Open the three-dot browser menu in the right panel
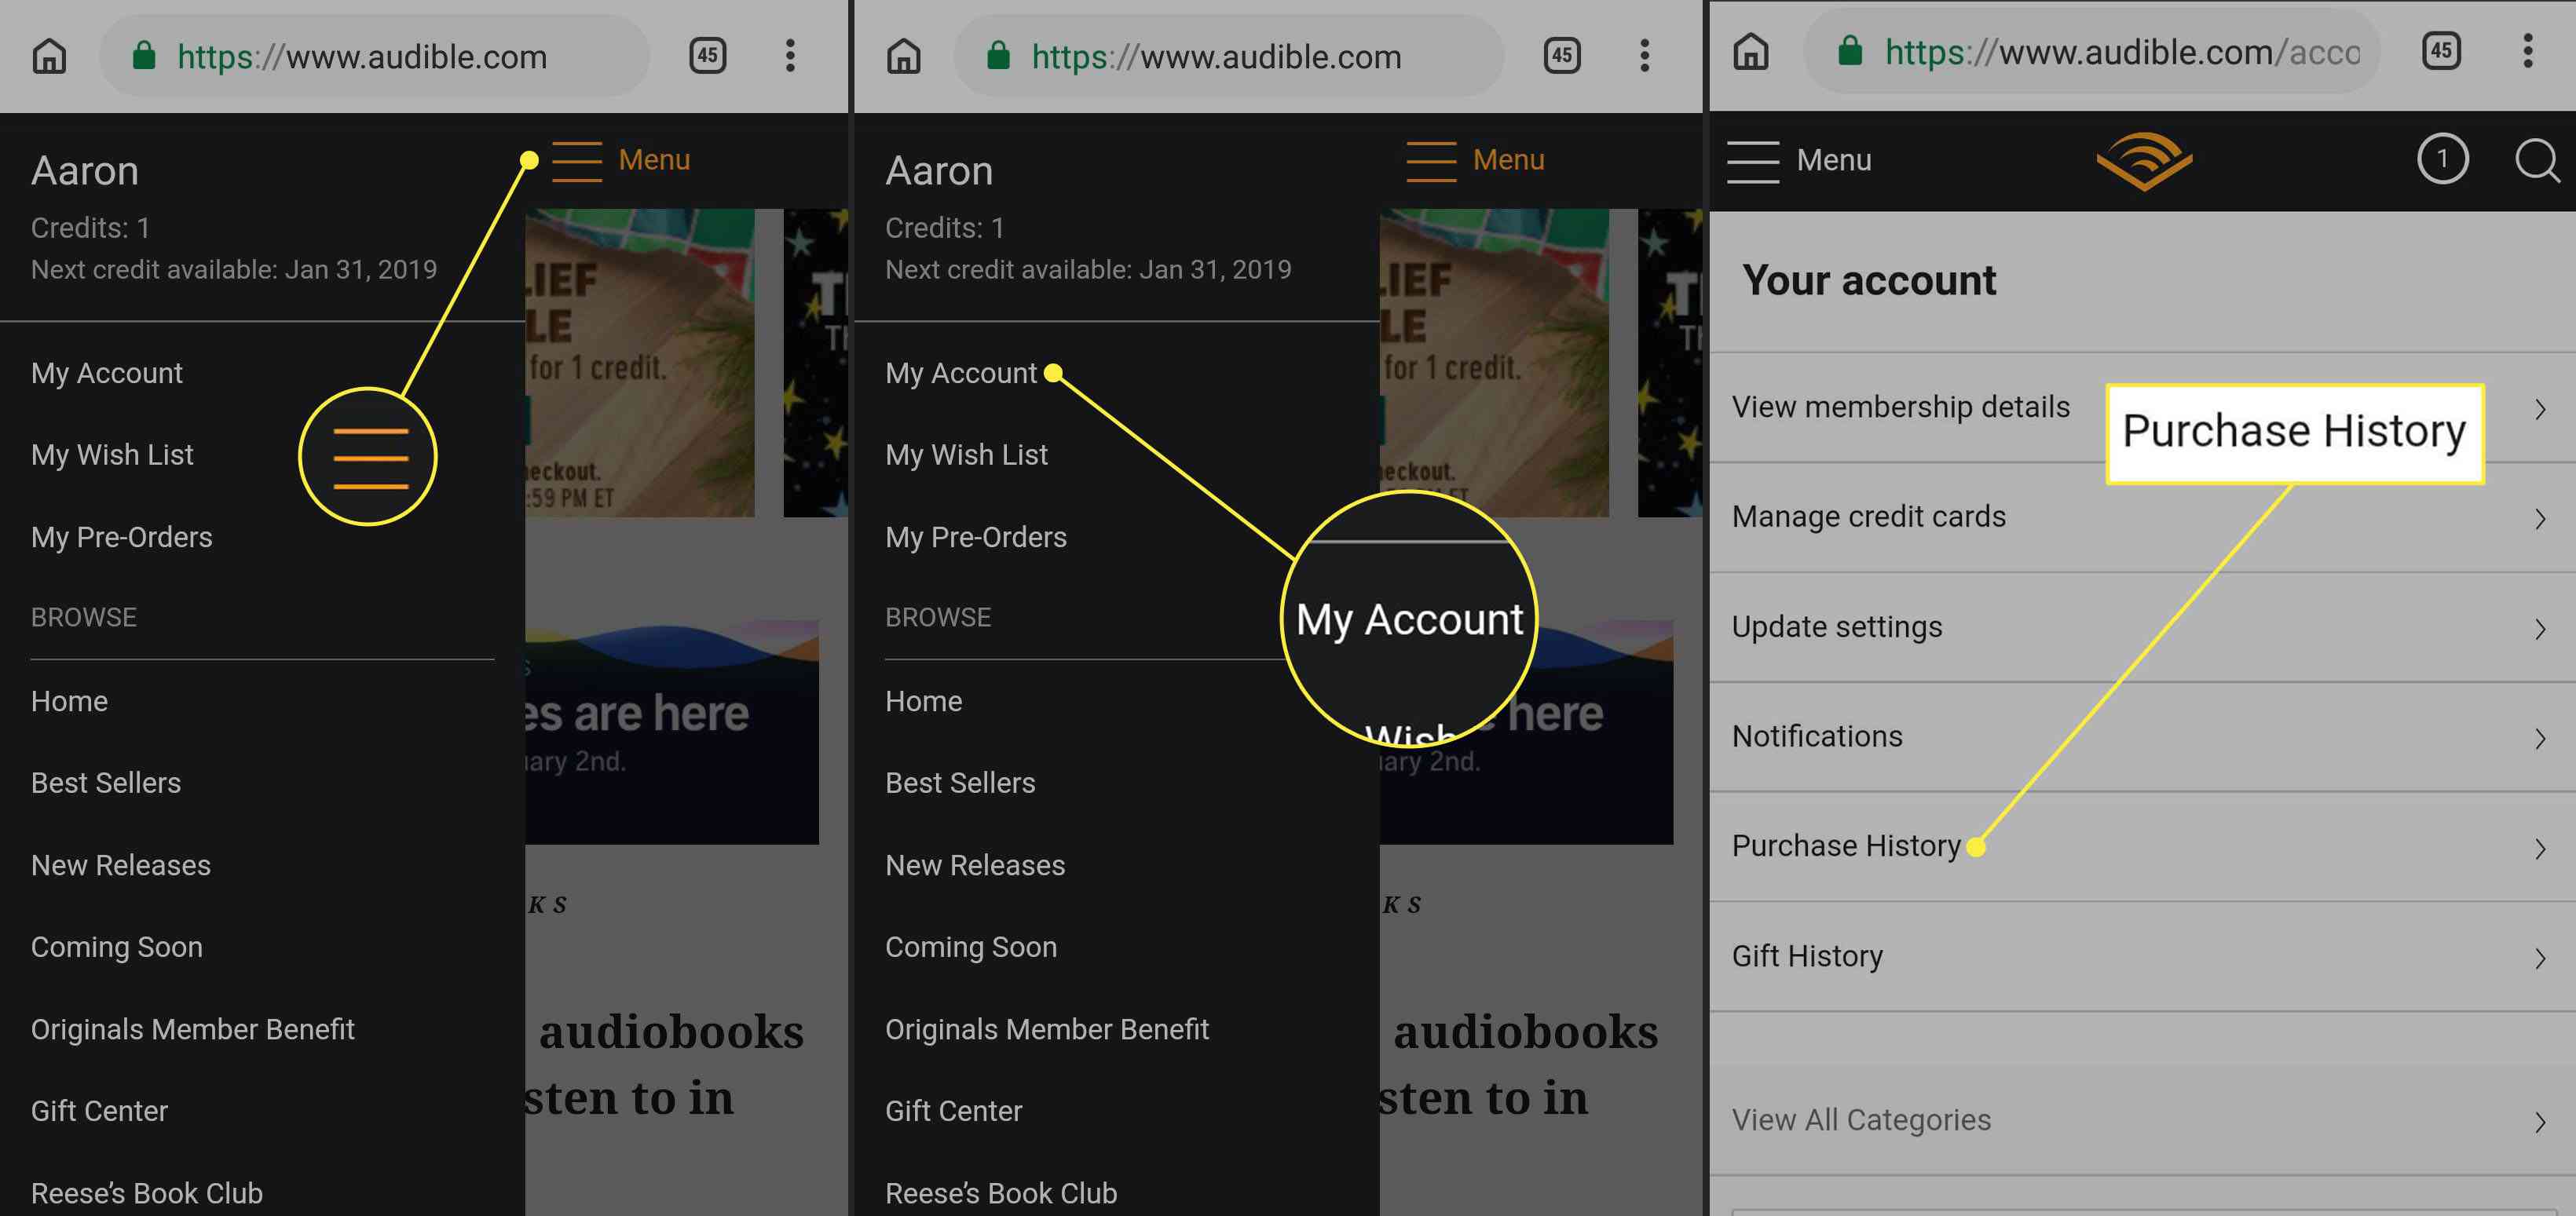Viewport: 2576px width, 1216px height. [x=2527, y=50]
